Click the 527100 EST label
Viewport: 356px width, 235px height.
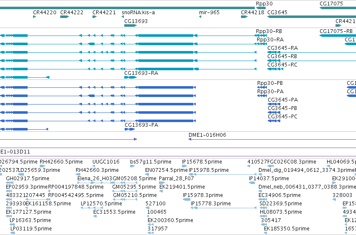click(x=156, y=204)
